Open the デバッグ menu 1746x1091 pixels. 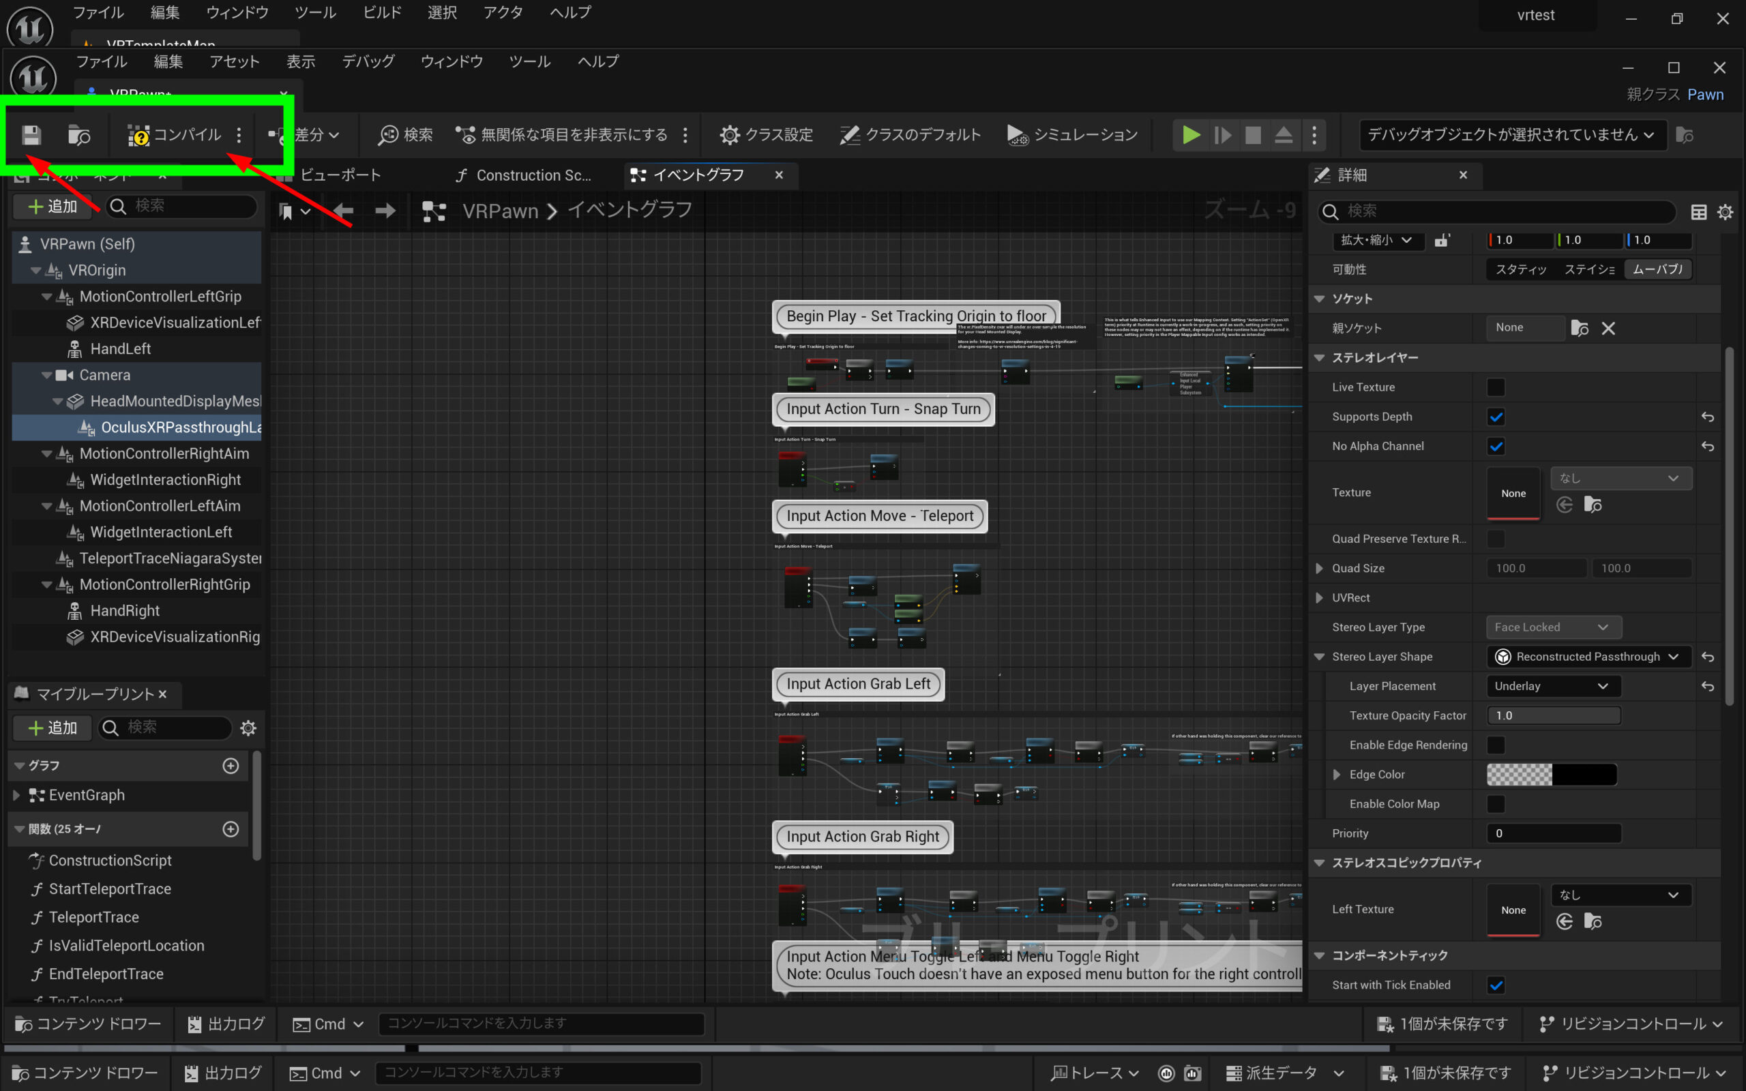pos(368,62)
